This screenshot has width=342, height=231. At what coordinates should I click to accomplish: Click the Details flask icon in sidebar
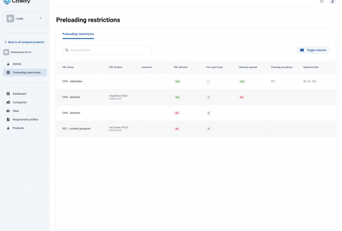(x=8, y=64)
